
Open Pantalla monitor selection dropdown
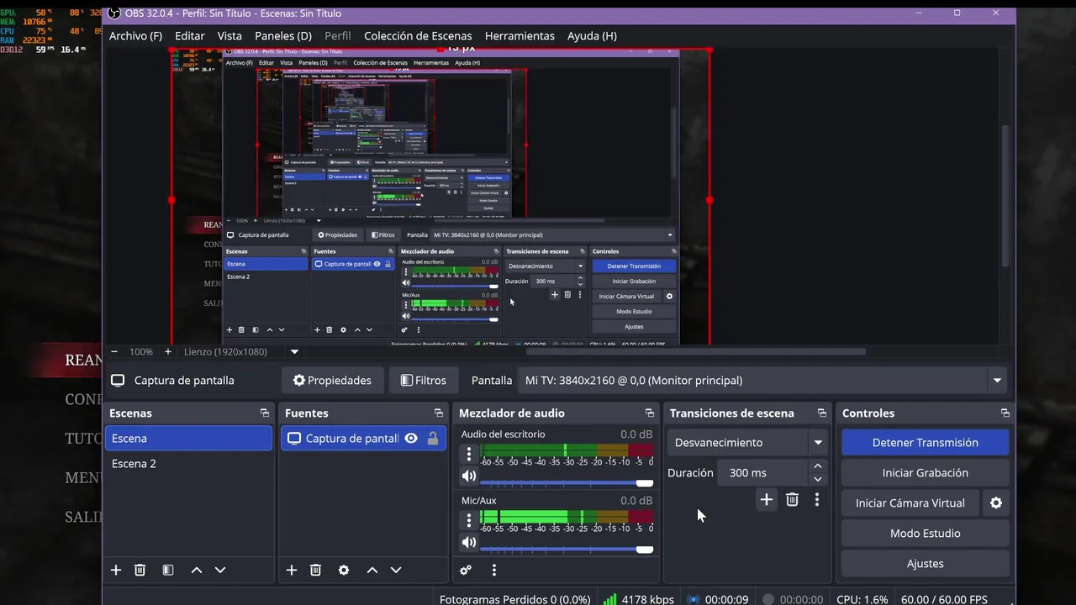coord(762,381)
